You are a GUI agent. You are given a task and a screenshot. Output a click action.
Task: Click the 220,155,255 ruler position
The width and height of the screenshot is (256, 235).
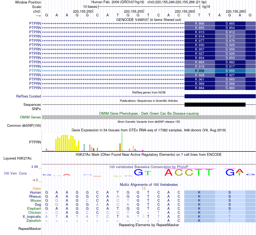[134, 11]
